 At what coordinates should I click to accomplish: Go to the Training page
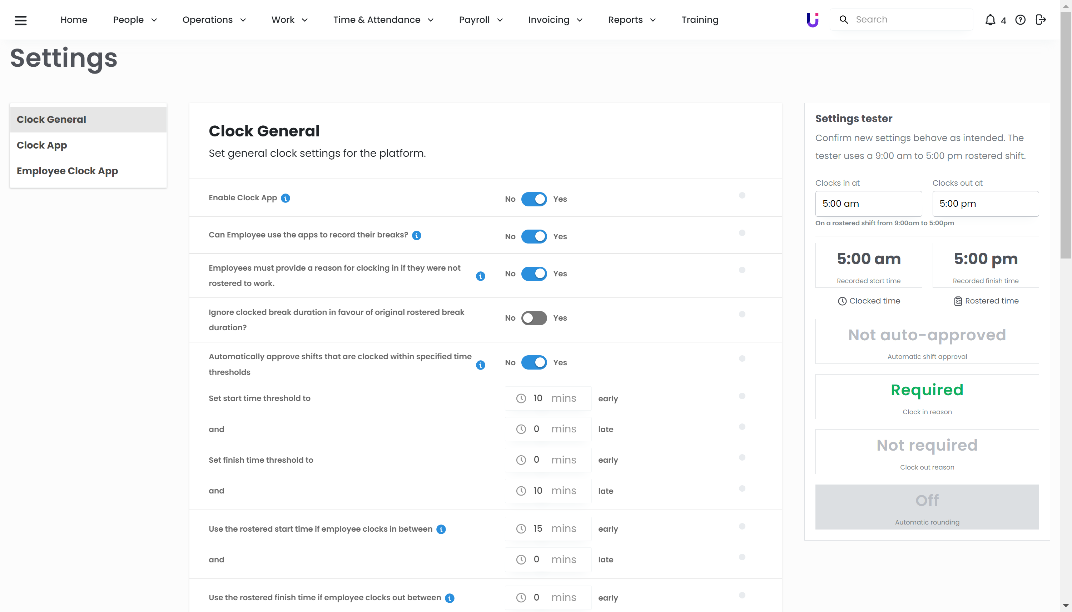tap(699, 20)
